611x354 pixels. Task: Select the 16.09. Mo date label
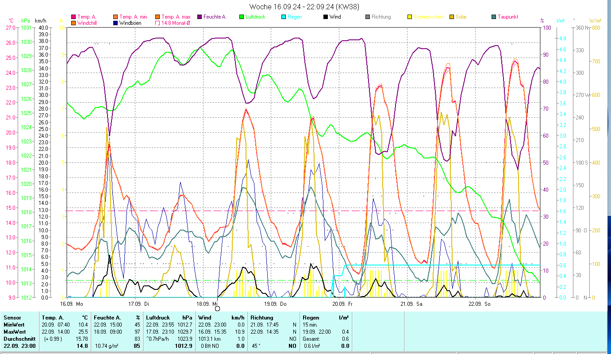pos(72,304)
